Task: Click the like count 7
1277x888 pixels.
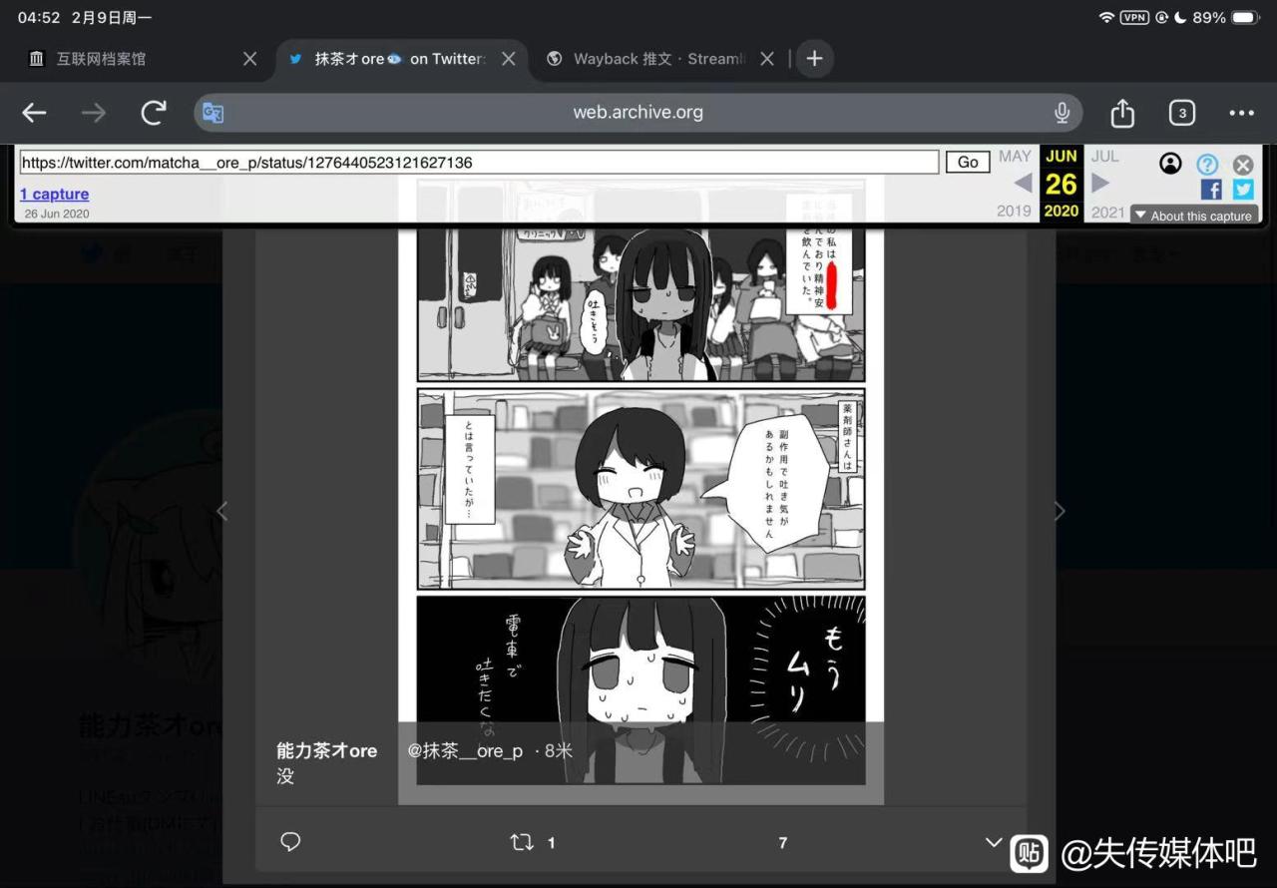Action: pos(782,843)
